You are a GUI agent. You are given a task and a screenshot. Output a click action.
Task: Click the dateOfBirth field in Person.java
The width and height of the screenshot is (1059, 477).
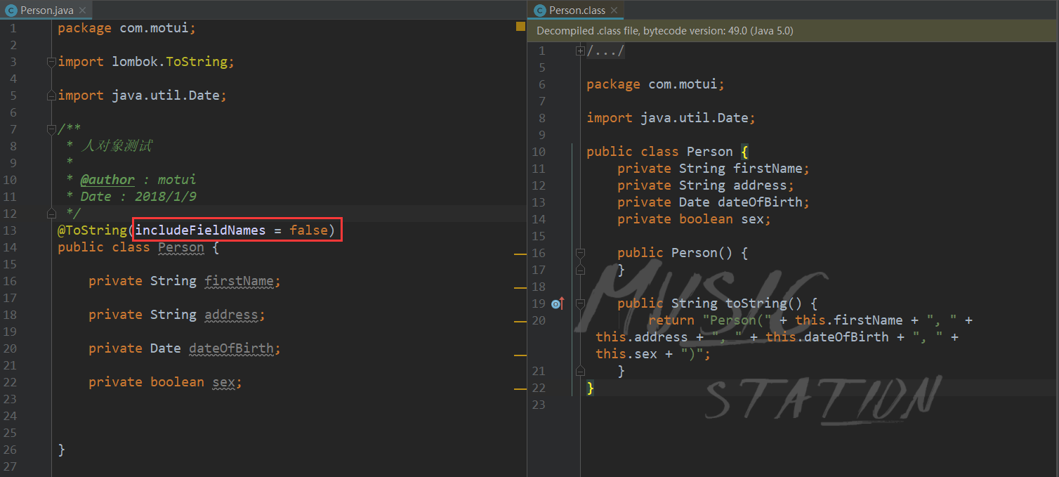231,348
